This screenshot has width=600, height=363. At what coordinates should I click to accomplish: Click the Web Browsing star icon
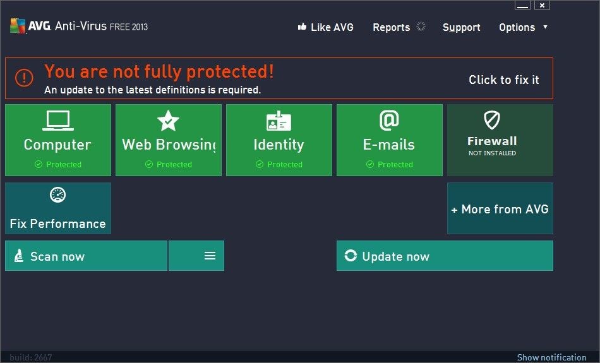click(x=169, y=121)
